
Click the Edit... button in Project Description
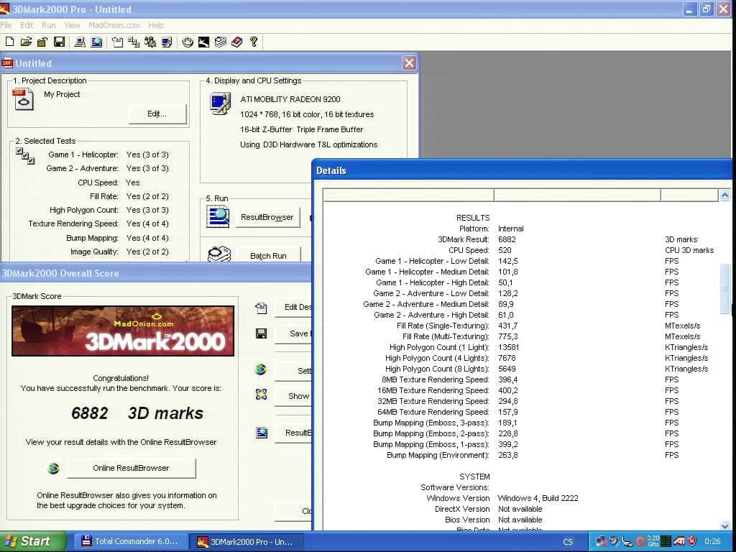[157, 114]
